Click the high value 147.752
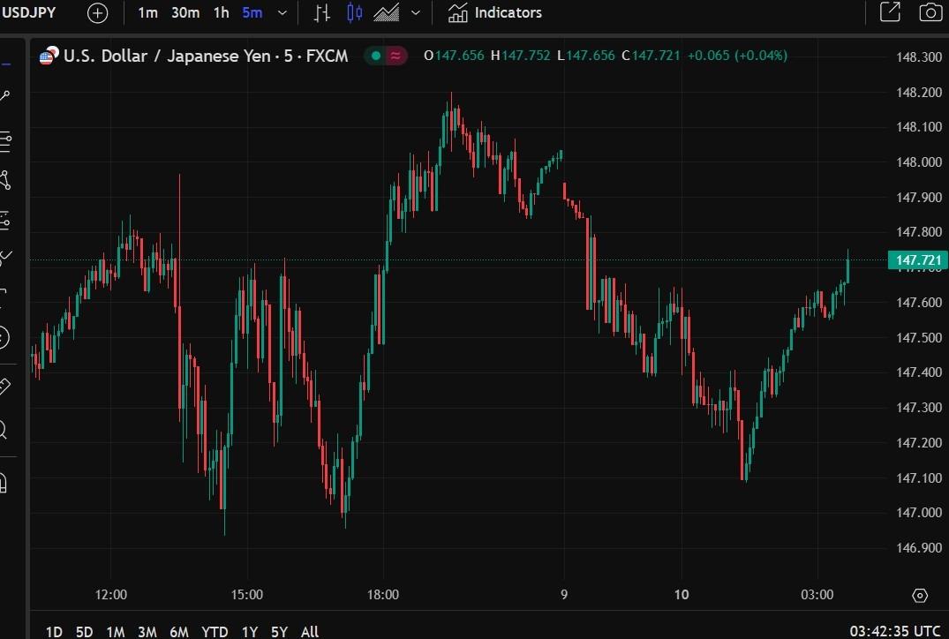The width and height of the screenshot is (949, 639). point(526,56)
